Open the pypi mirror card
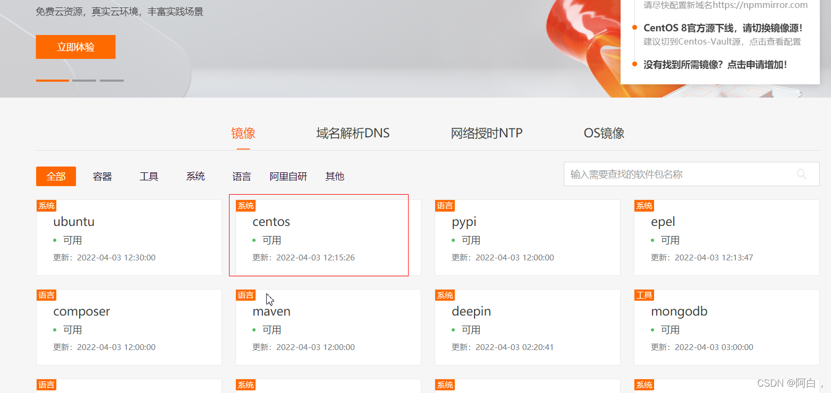 point(528,238)
